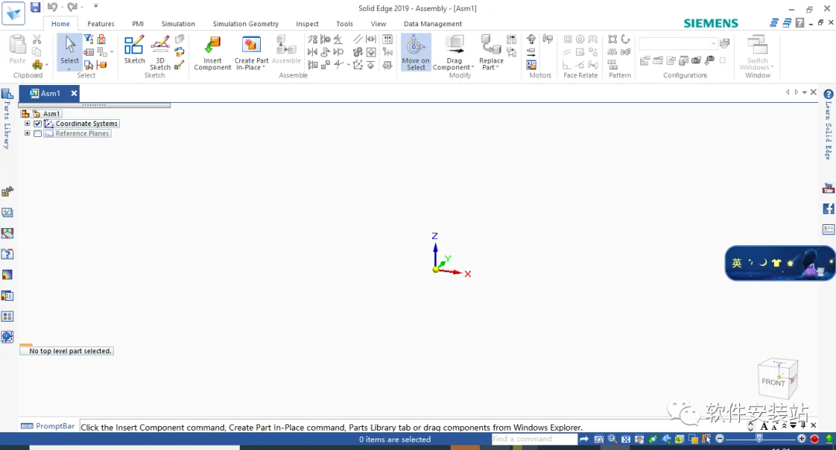Toggle Move on Select option
The image size is (836, 450).
click(x=416, y=52)
